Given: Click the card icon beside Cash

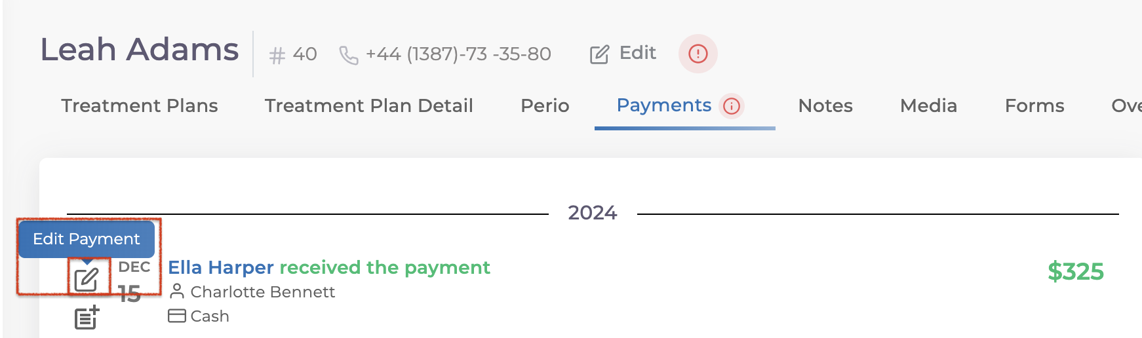Looking at the screenshot, I should pos(176,316).
